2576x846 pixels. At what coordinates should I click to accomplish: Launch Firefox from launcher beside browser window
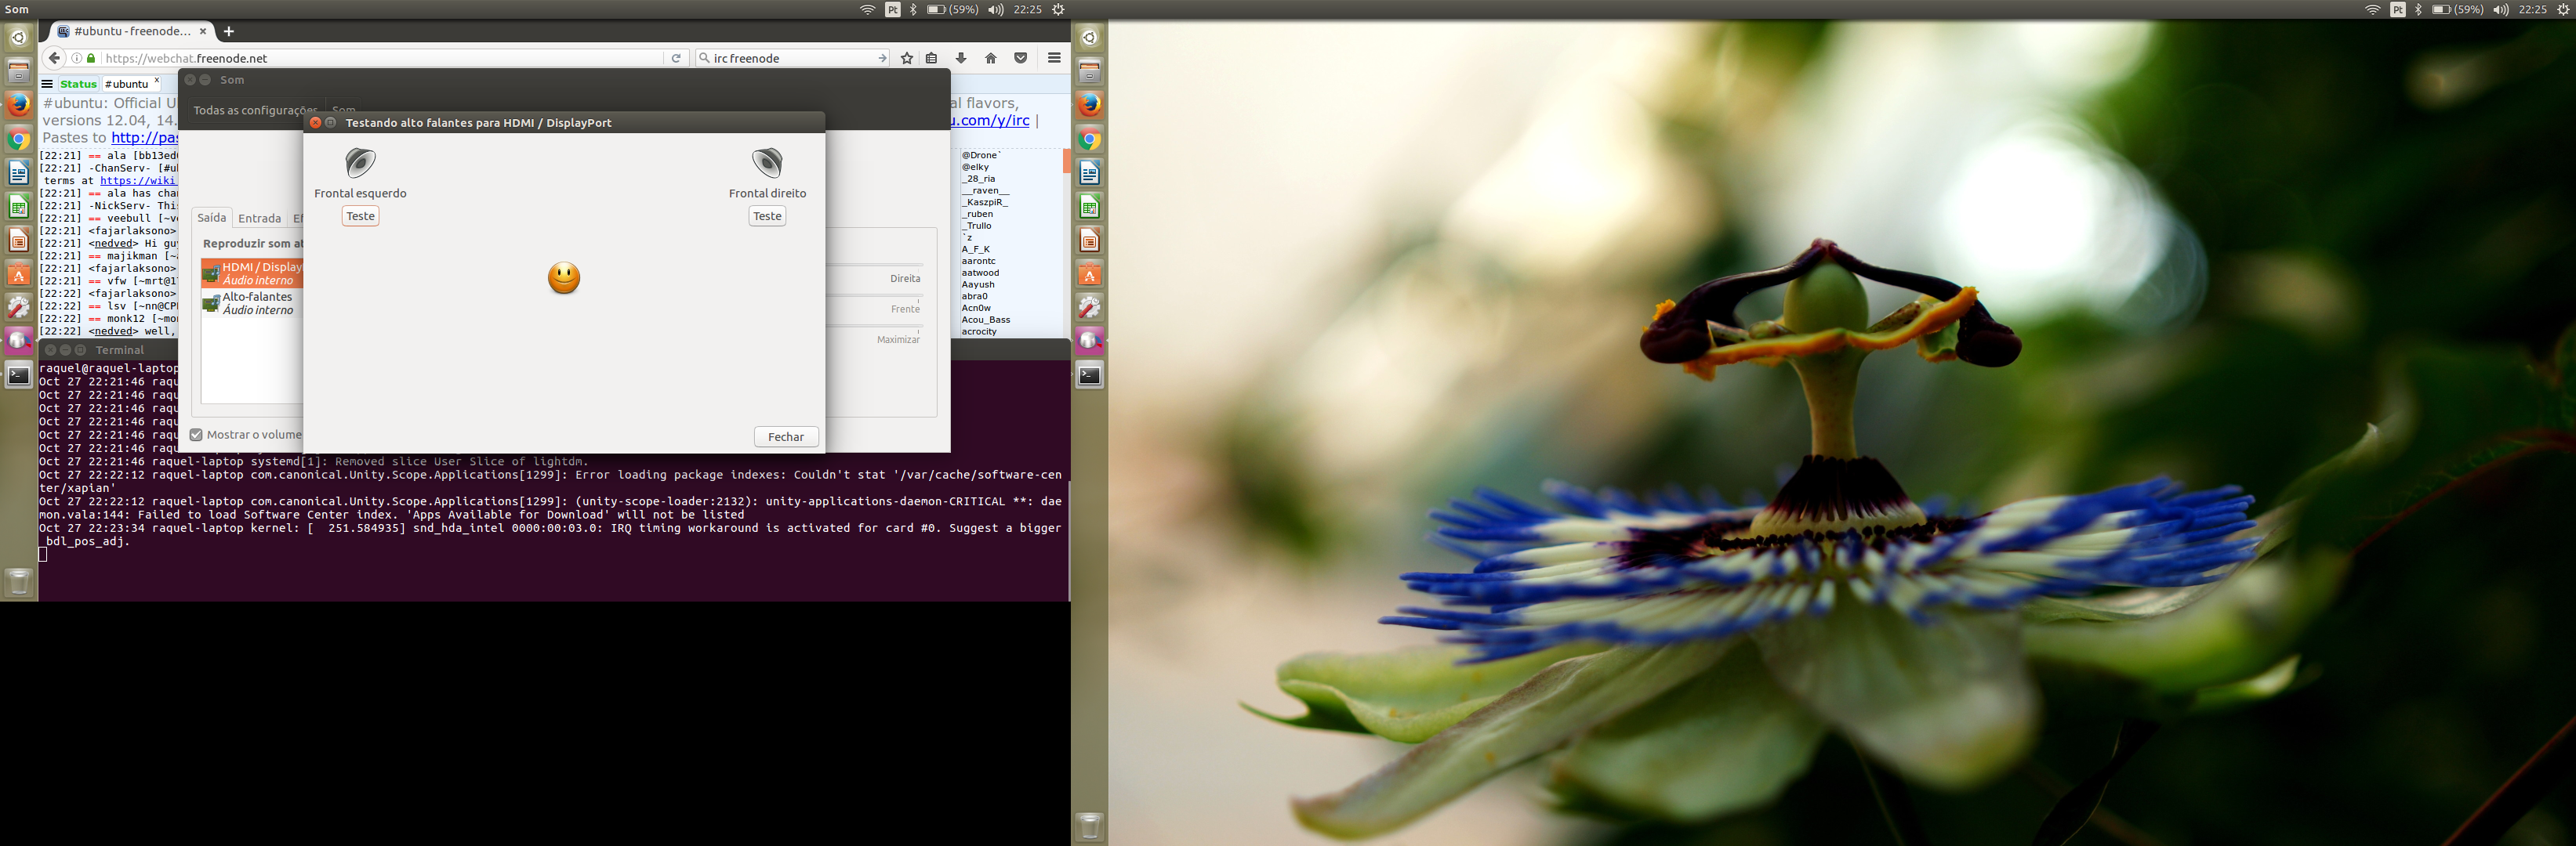point(19,105)
